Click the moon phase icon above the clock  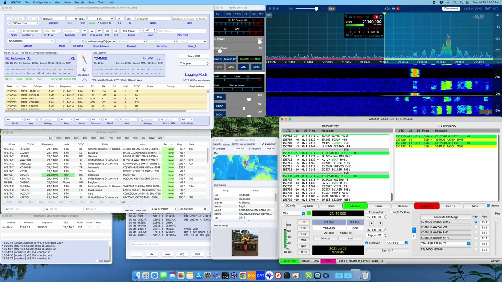click(x=84, y=69)
